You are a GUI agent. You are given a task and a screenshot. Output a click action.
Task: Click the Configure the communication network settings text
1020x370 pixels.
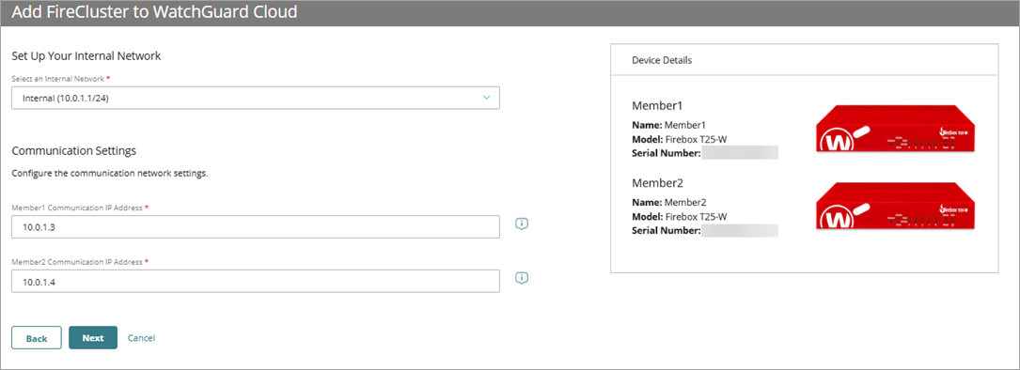click(x=110, y=175)
